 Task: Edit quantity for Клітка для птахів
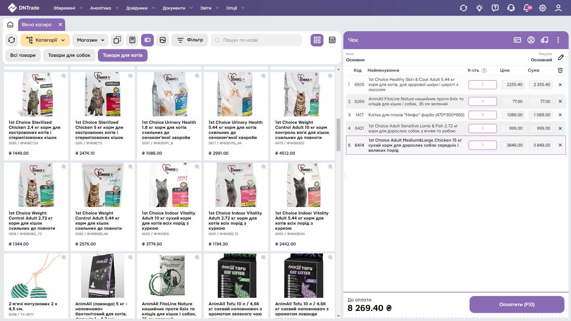(483, 115)
